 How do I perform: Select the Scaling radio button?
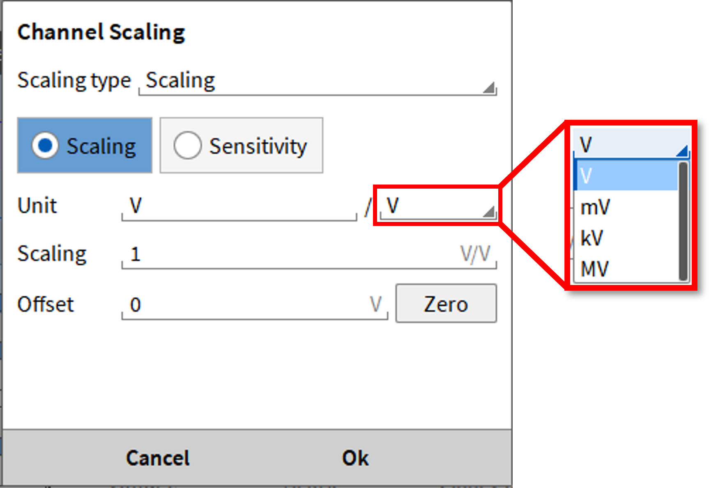click(45, 145)
